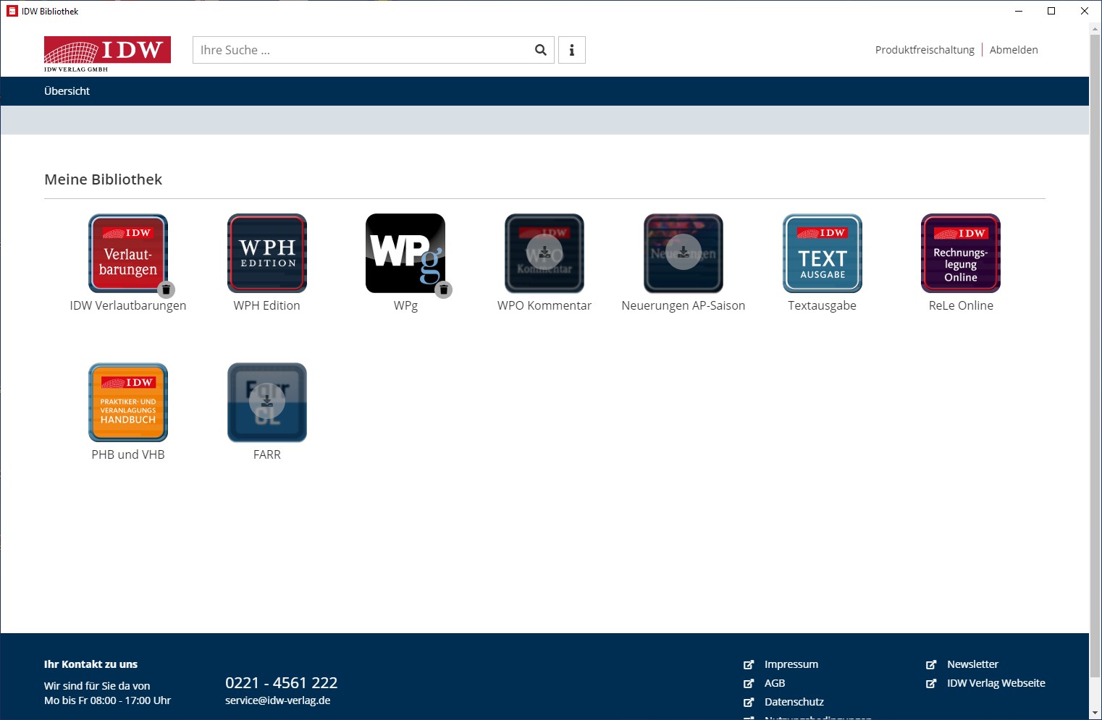Delete IDW Verlautbarungen via trash badge
Screen dimensions: 1102x720
[167, 289]
